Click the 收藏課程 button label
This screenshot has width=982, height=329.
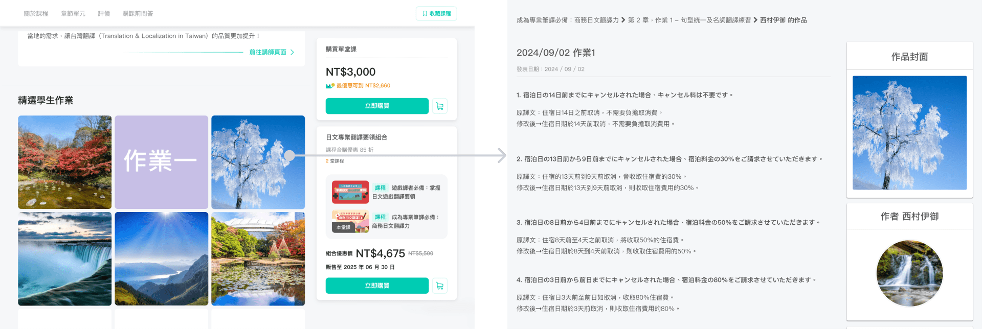(x=440, y=14)
